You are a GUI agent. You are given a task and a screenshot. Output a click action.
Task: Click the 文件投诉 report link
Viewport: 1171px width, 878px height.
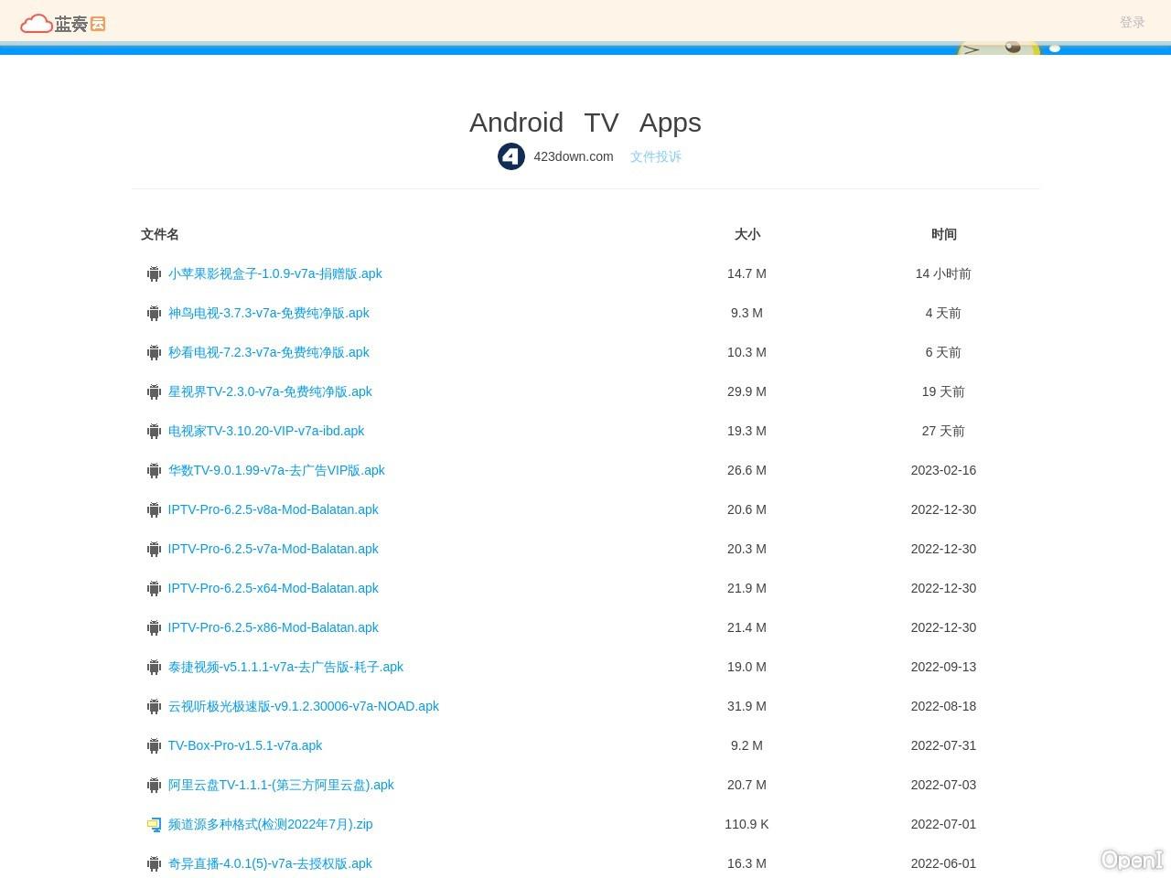tap(655, 156)
